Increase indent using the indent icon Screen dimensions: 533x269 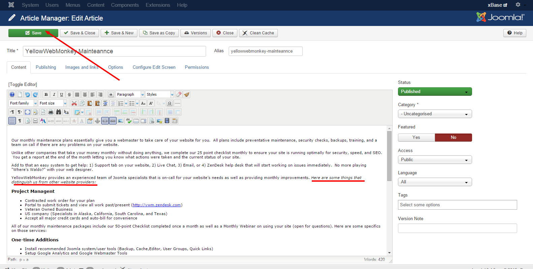coord(105,103)
